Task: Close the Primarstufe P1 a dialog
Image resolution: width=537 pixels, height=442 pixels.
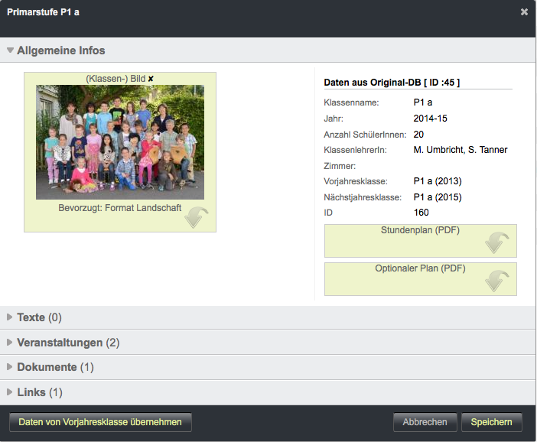Action: click(x=524, y=12)
